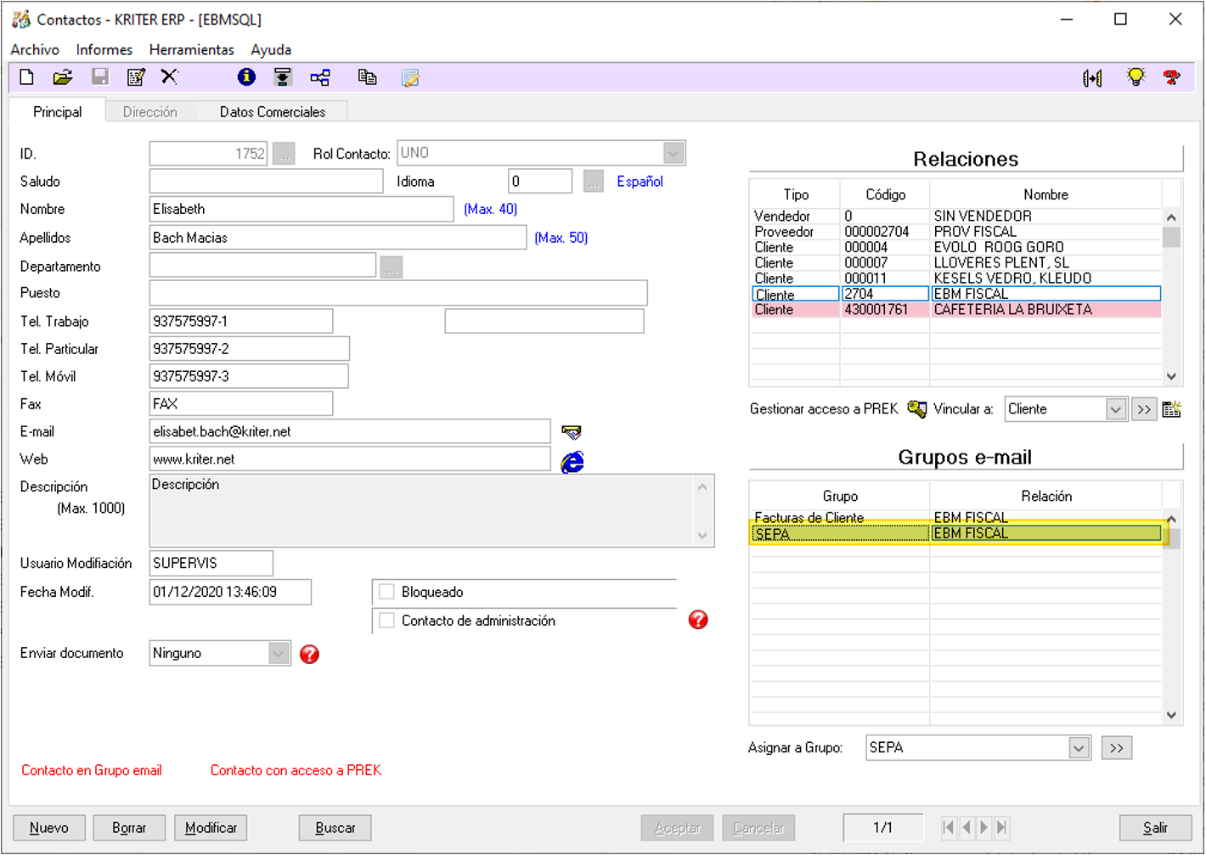Click the Save diskette toolbar icon

99,77
